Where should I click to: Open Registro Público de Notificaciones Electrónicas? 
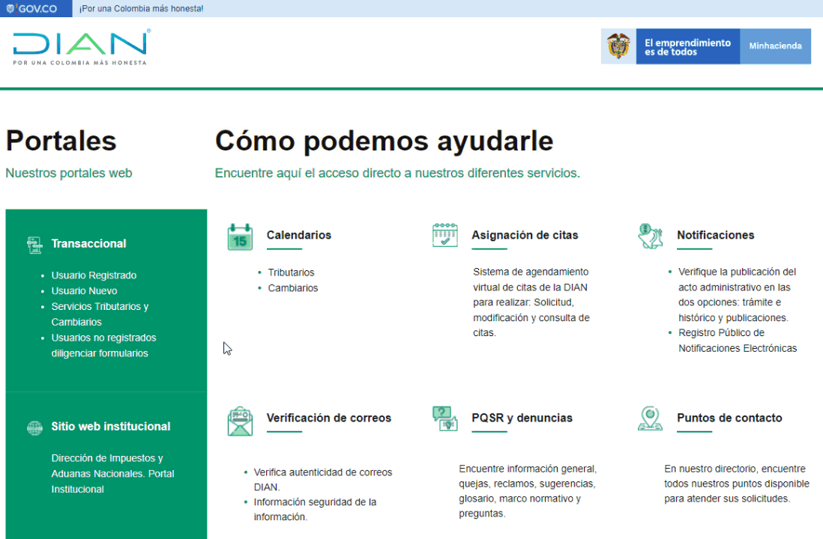pos(737,341)
